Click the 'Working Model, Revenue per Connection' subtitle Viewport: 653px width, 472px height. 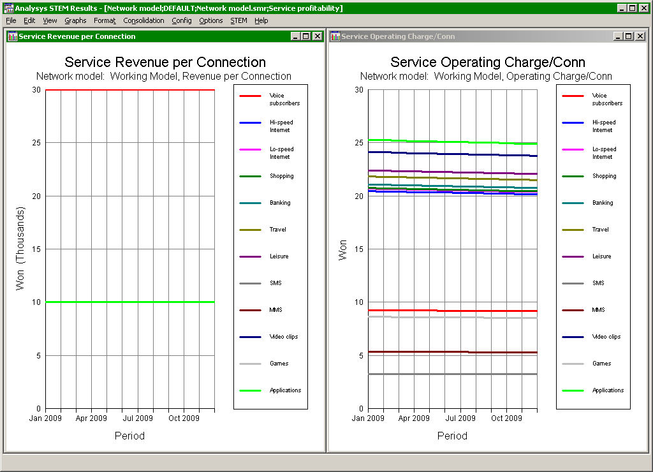pyautogui.click(x=201, y=77)
